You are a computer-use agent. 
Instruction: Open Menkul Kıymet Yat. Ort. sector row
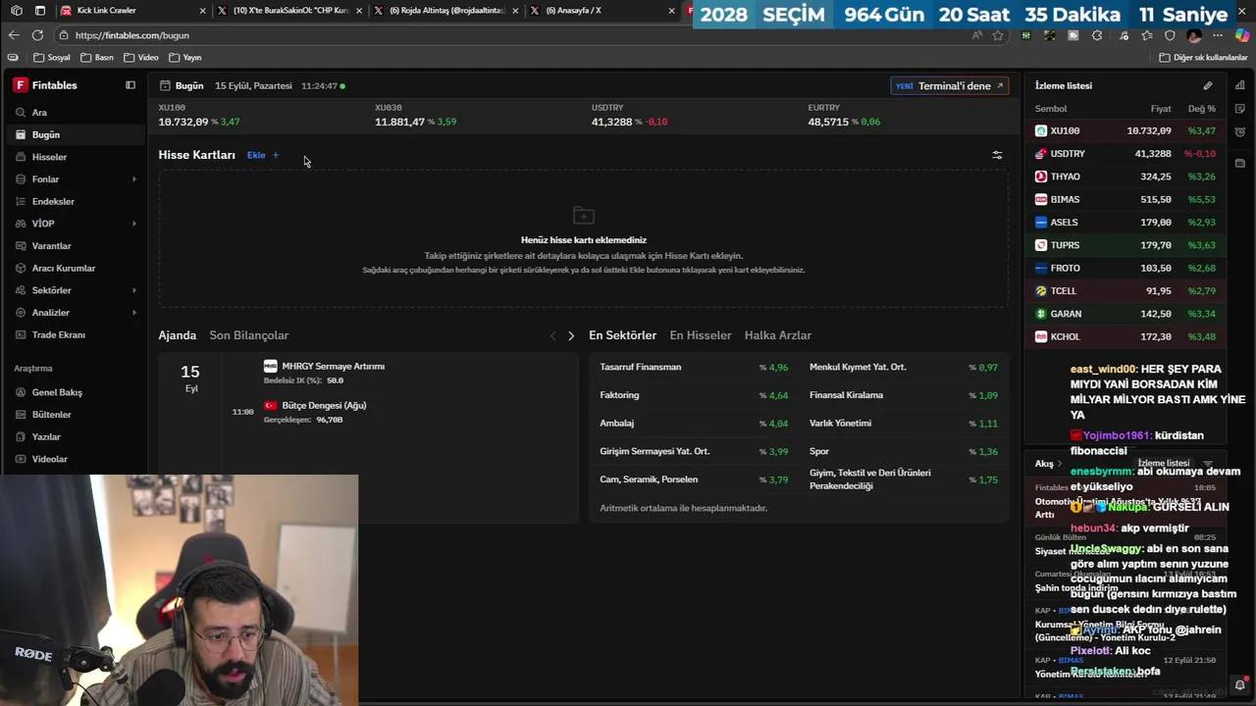pos(903,367)
